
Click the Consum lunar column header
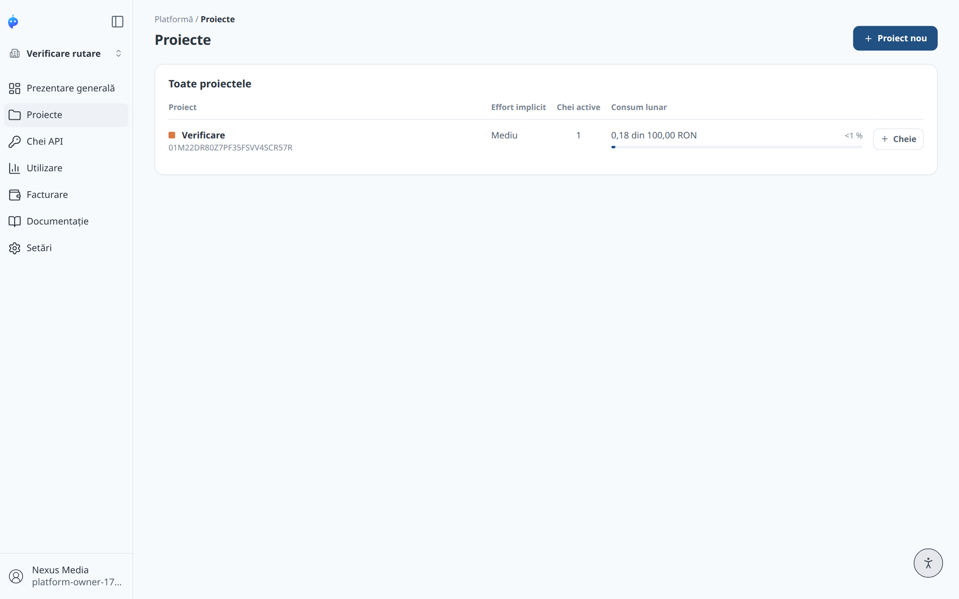pos(639,107)
